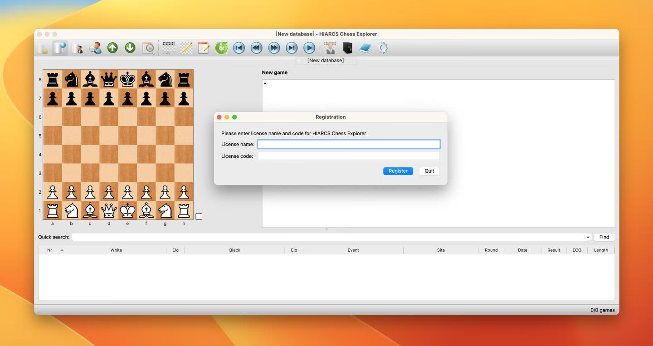Click the white queen on d1
This screenshot has height=346, width=653.
click(x=109, y=210)
